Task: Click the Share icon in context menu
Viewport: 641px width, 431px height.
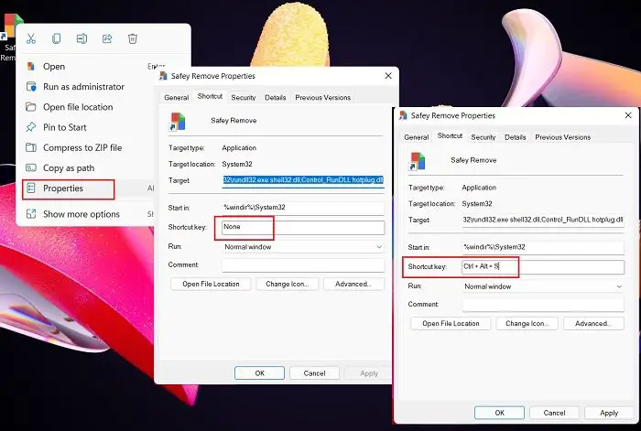Action: (107, 38)
